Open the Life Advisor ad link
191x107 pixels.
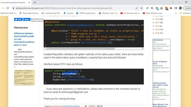click(x=158, y=40)
